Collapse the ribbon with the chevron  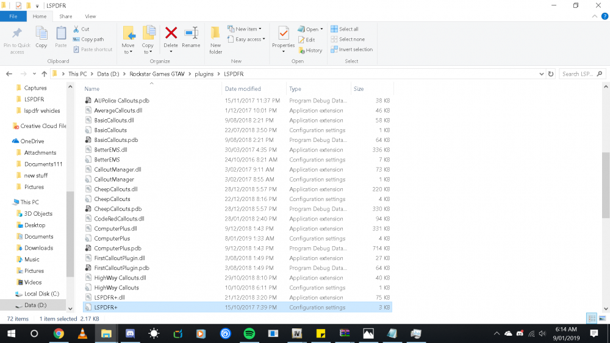[x=594, y=16]
